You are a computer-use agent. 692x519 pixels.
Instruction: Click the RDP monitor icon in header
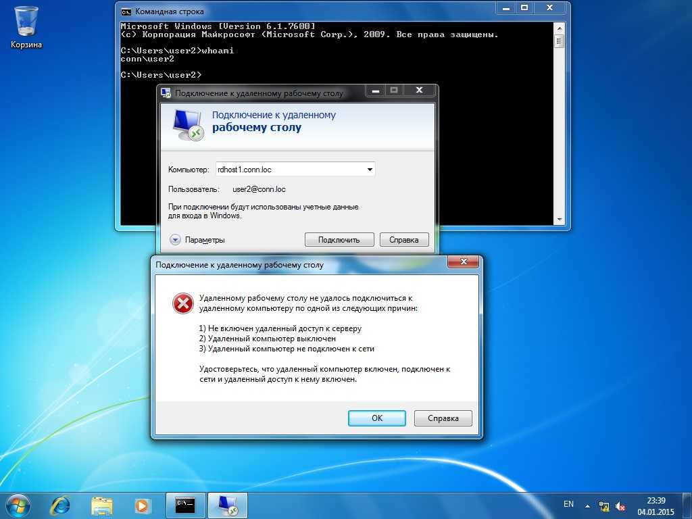click(x=188, y=125)
